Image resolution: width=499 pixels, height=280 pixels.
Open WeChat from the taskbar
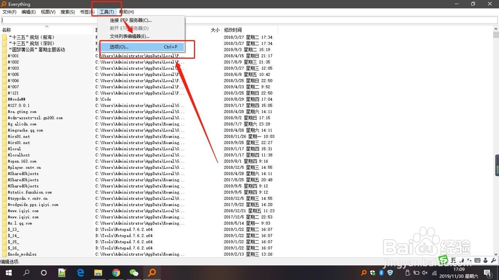(x=134, y=273)
